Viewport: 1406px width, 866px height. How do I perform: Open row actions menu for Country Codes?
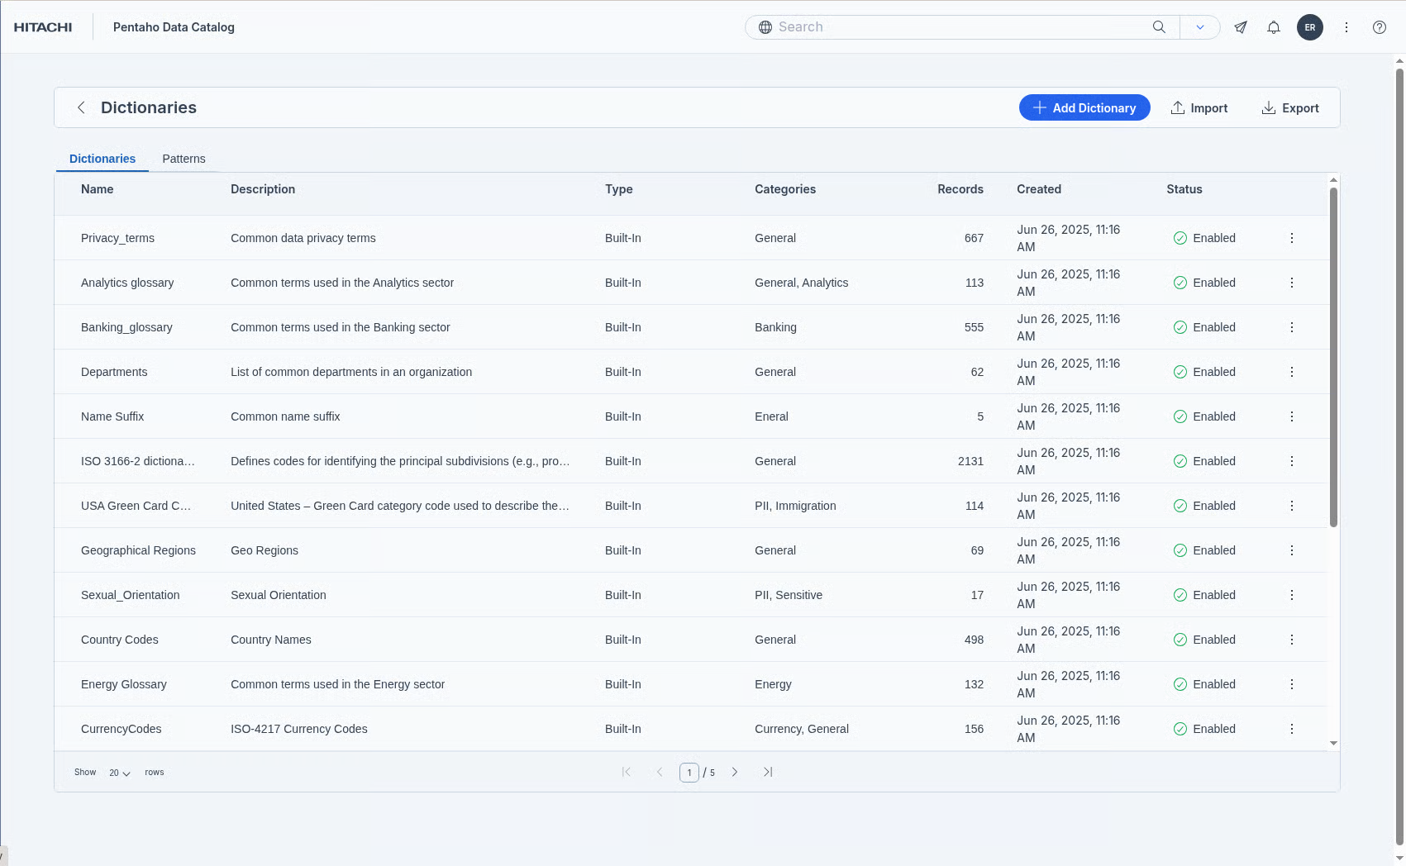[x=1292, y=640]
